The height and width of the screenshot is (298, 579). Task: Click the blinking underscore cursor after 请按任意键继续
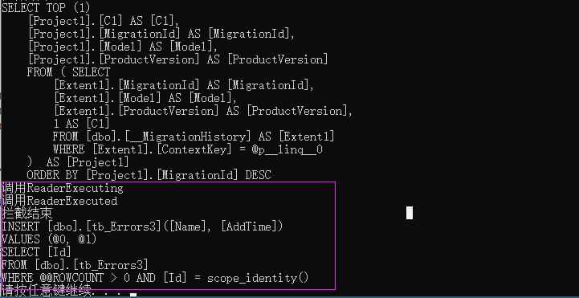(x=133, y=295)
